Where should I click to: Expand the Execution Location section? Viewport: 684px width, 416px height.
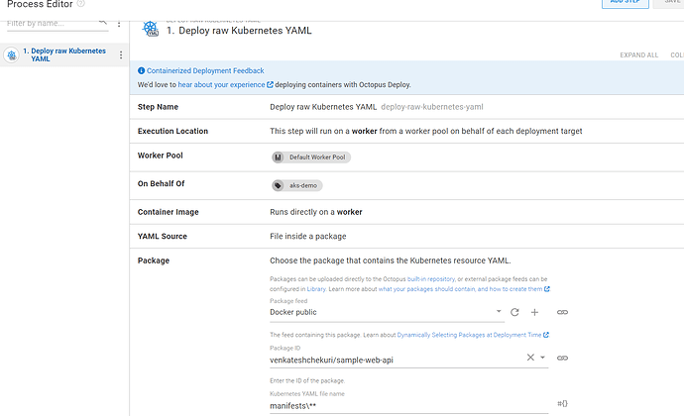pyautogui.click(x=406, y=132)
